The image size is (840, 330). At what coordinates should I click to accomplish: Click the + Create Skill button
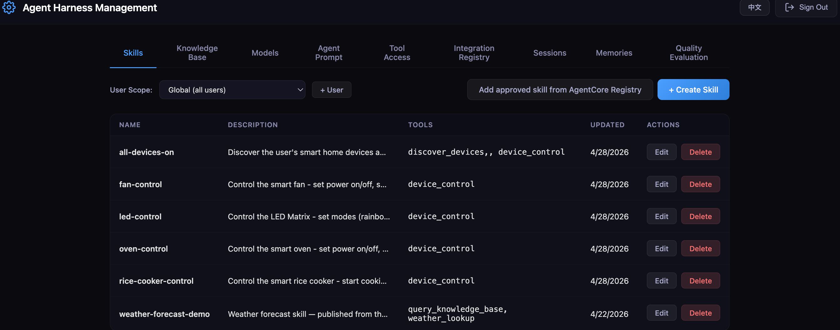(693, 89)
